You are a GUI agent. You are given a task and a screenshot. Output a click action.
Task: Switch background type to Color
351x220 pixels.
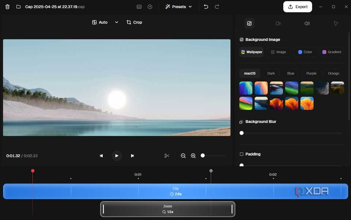tap(305, 52)
